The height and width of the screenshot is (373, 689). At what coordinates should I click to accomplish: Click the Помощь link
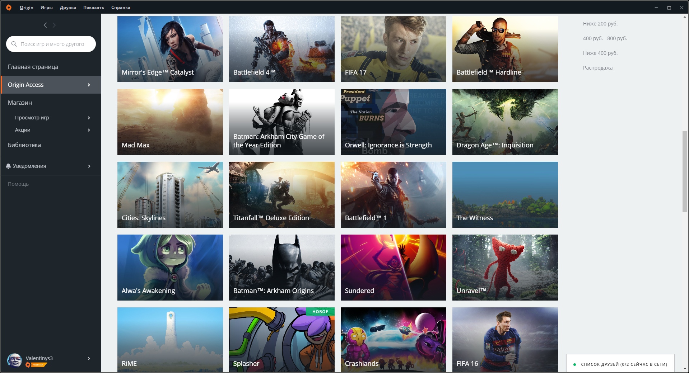[x=18, y=184]
